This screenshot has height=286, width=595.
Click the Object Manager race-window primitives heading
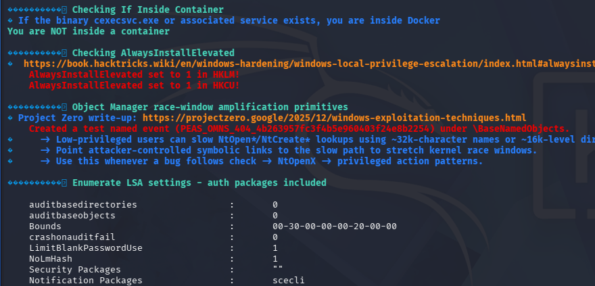point(210,107)
